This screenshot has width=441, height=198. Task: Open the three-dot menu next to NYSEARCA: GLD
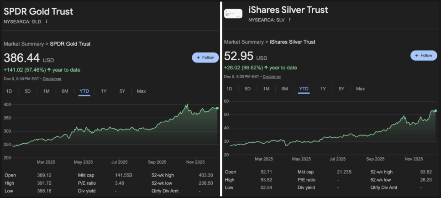(46, 21)
